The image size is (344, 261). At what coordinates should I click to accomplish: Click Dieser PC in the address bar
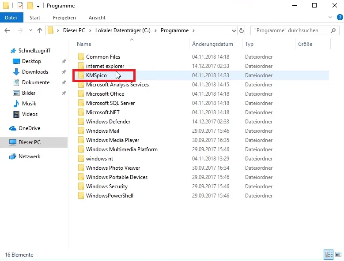click(x=74, y=30)
